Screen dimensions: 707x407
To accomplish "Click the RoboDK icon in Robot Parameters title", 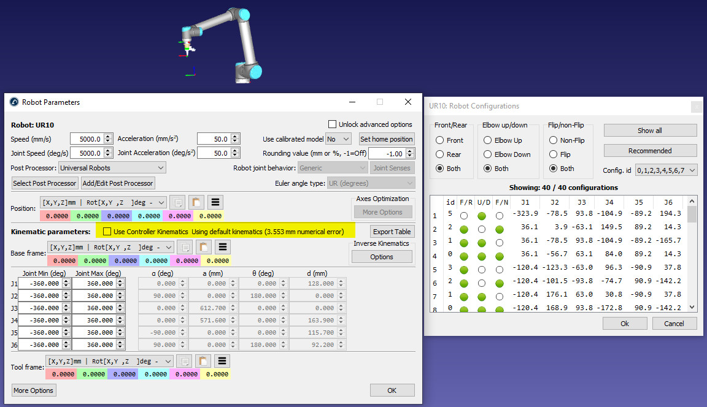I will pos(14,102).
